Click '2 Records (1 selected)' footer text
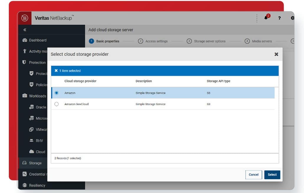This screenshot has width=304, height=193. click(68, 158)
